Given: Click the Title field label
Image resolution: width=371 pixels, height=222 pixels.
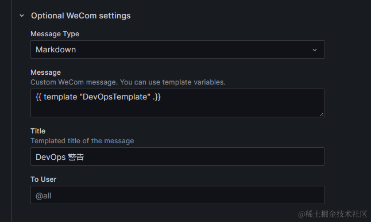Looking at the screenshot, I should 38,131.
